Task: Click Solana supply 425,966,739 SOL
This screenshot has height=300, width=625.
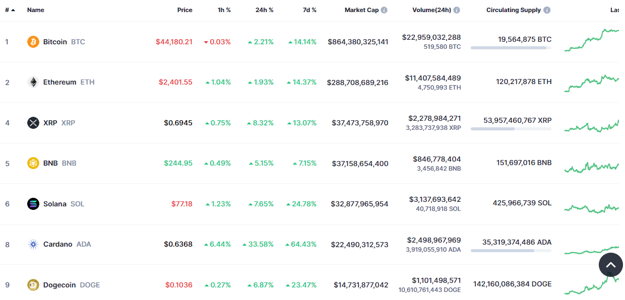Action: pyautogui.click(x=522, y=203)
